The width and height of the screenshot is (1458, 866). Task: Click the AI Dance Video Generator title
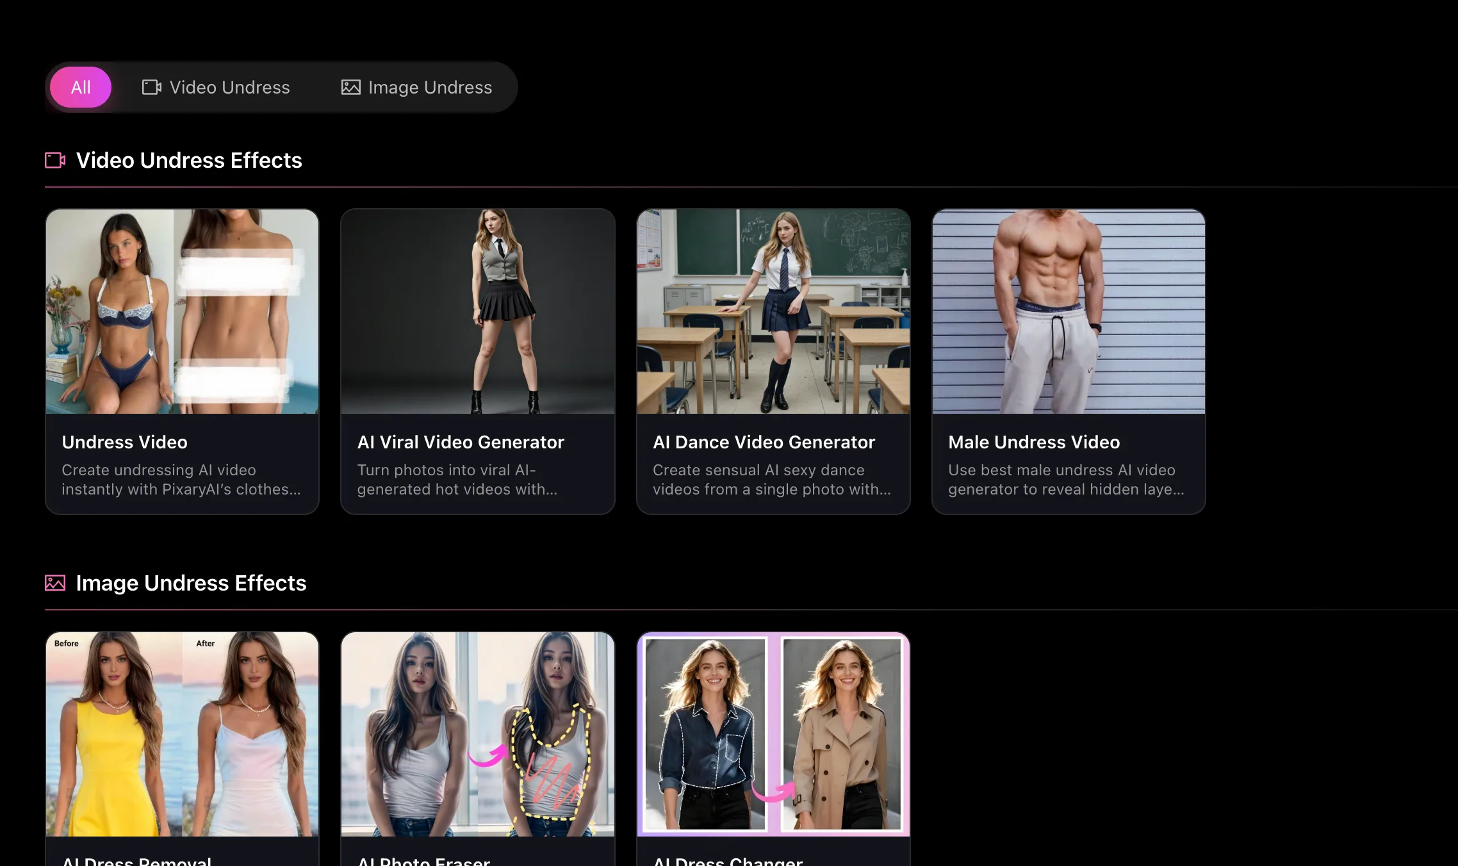pos(764,442)
